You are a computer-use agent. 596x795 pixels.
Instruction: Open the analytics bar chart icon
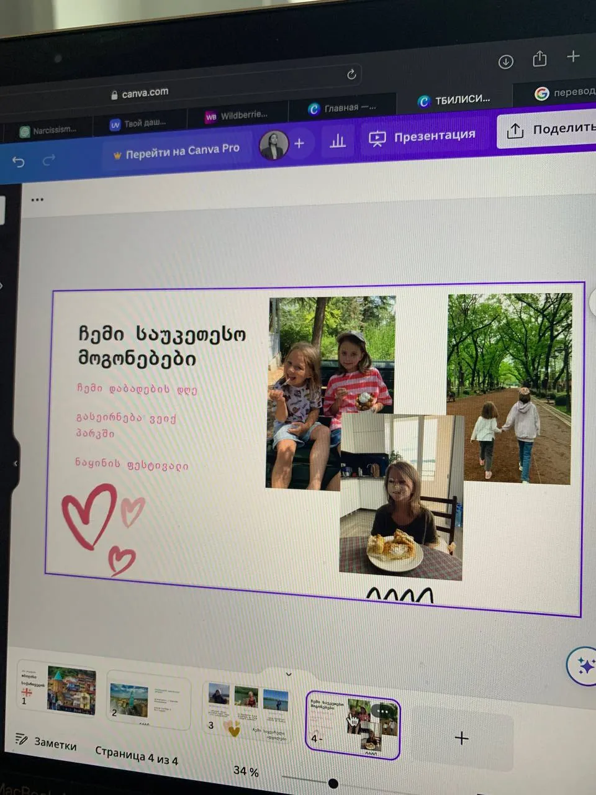pyautogui.click(x=338, y=141)
